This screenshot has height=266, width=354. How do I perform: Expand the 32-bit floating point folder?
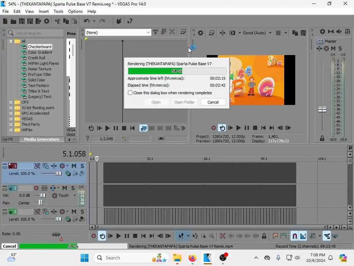(11, 108)
